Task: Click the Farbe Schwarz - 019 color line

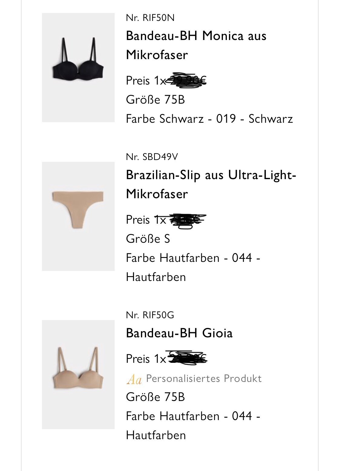Action: tap(209, 119)
